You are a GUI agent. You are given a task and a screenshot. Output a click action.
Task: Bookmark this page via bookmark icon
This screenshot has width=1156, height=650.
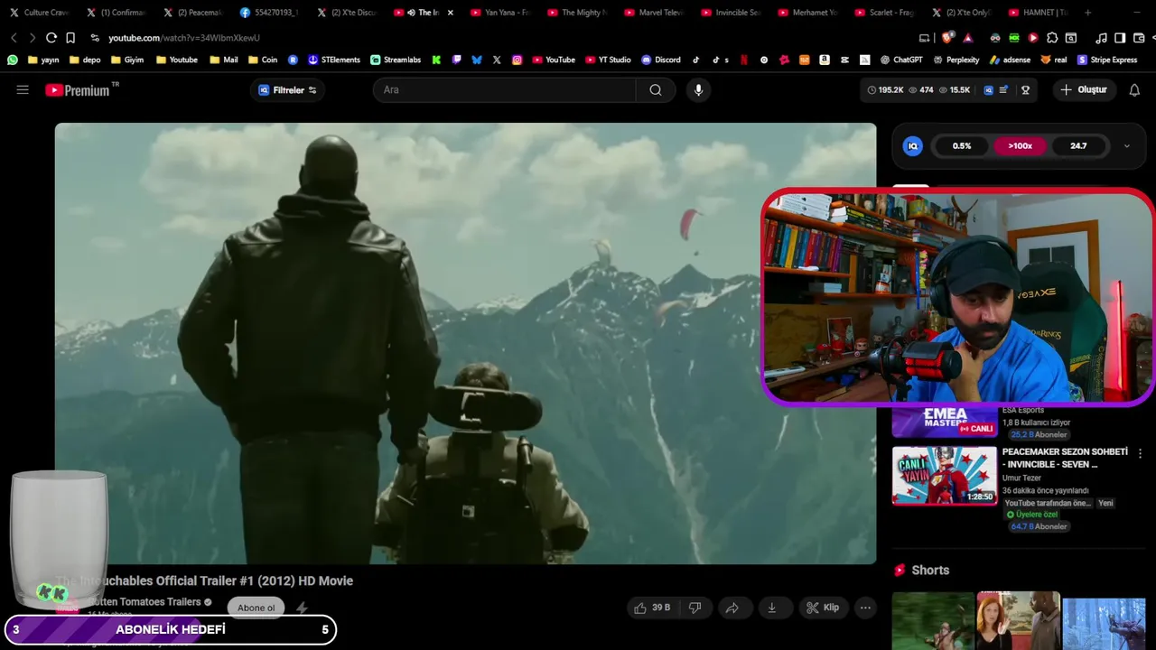pos(70,38)
